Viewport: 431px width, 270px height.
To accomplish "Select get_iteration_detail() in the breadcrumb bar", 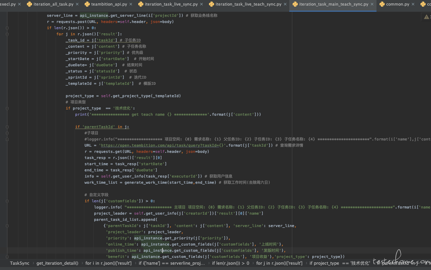I will click(57, 263).
